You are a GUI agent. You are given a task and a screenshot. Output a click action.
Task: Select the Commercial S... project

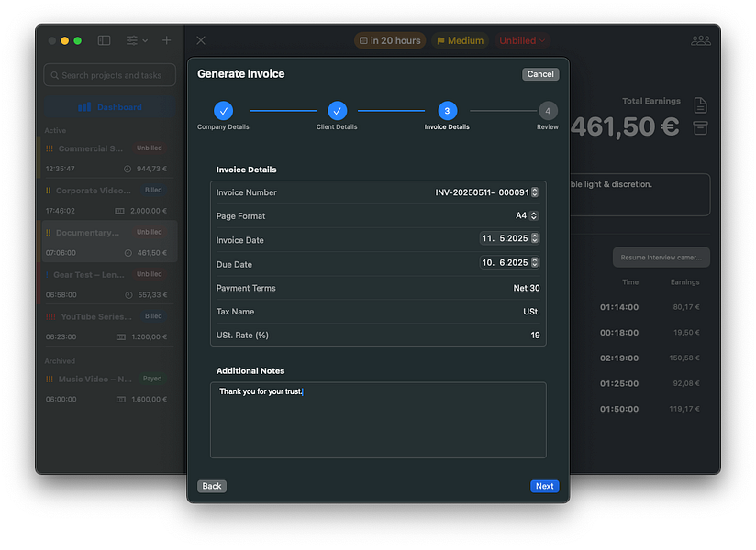click(108, 159)
